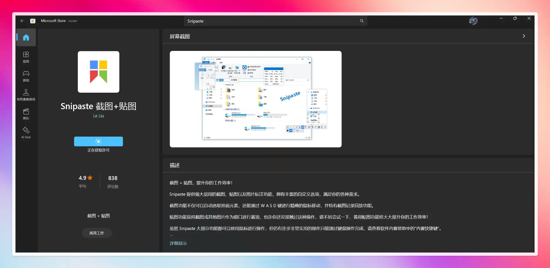Restore the Microsoft Store window size
The width and height of the screenshot is (550, 268).
click(515, 18)
